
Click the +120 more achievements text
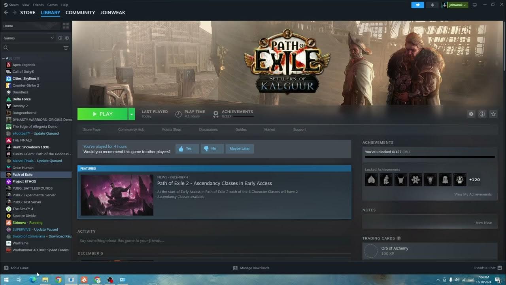[x=474, y=180]
